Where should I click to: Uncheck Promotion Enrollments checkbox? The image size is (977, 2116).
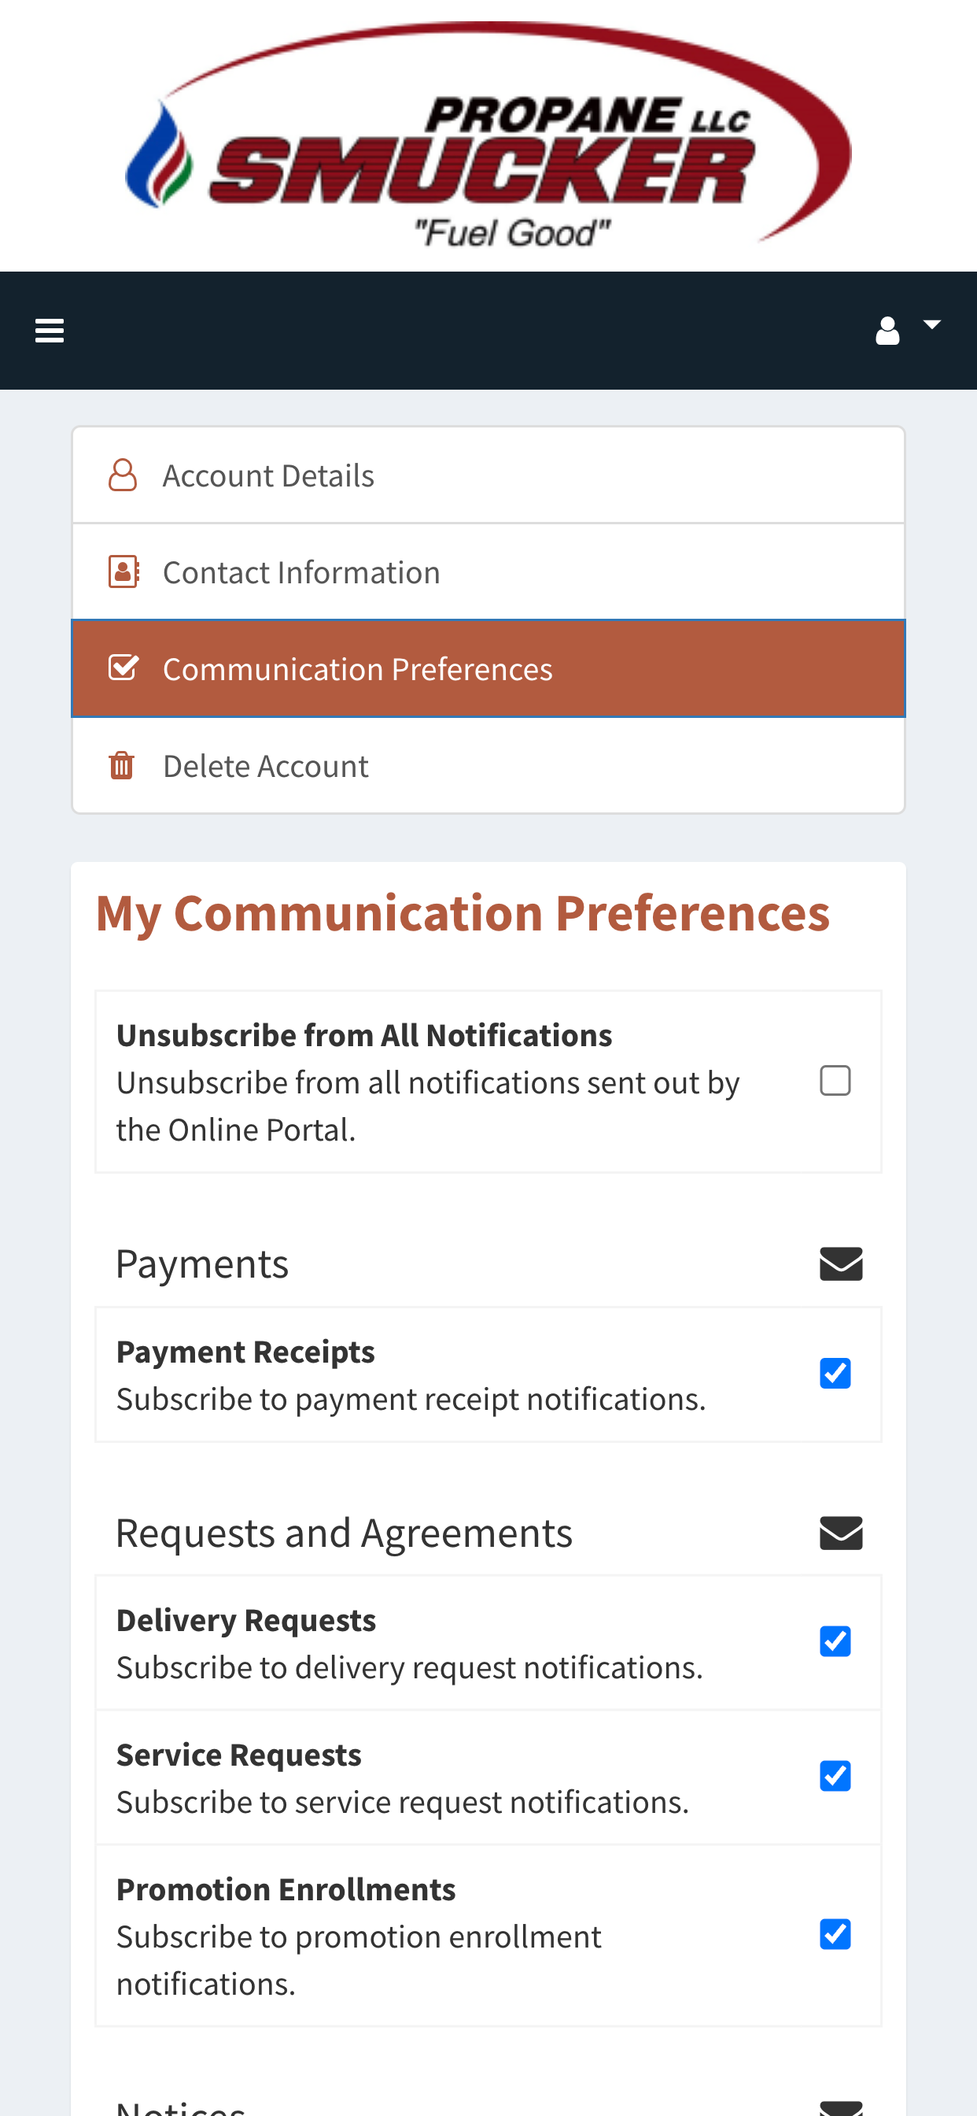click(835, 1934)
